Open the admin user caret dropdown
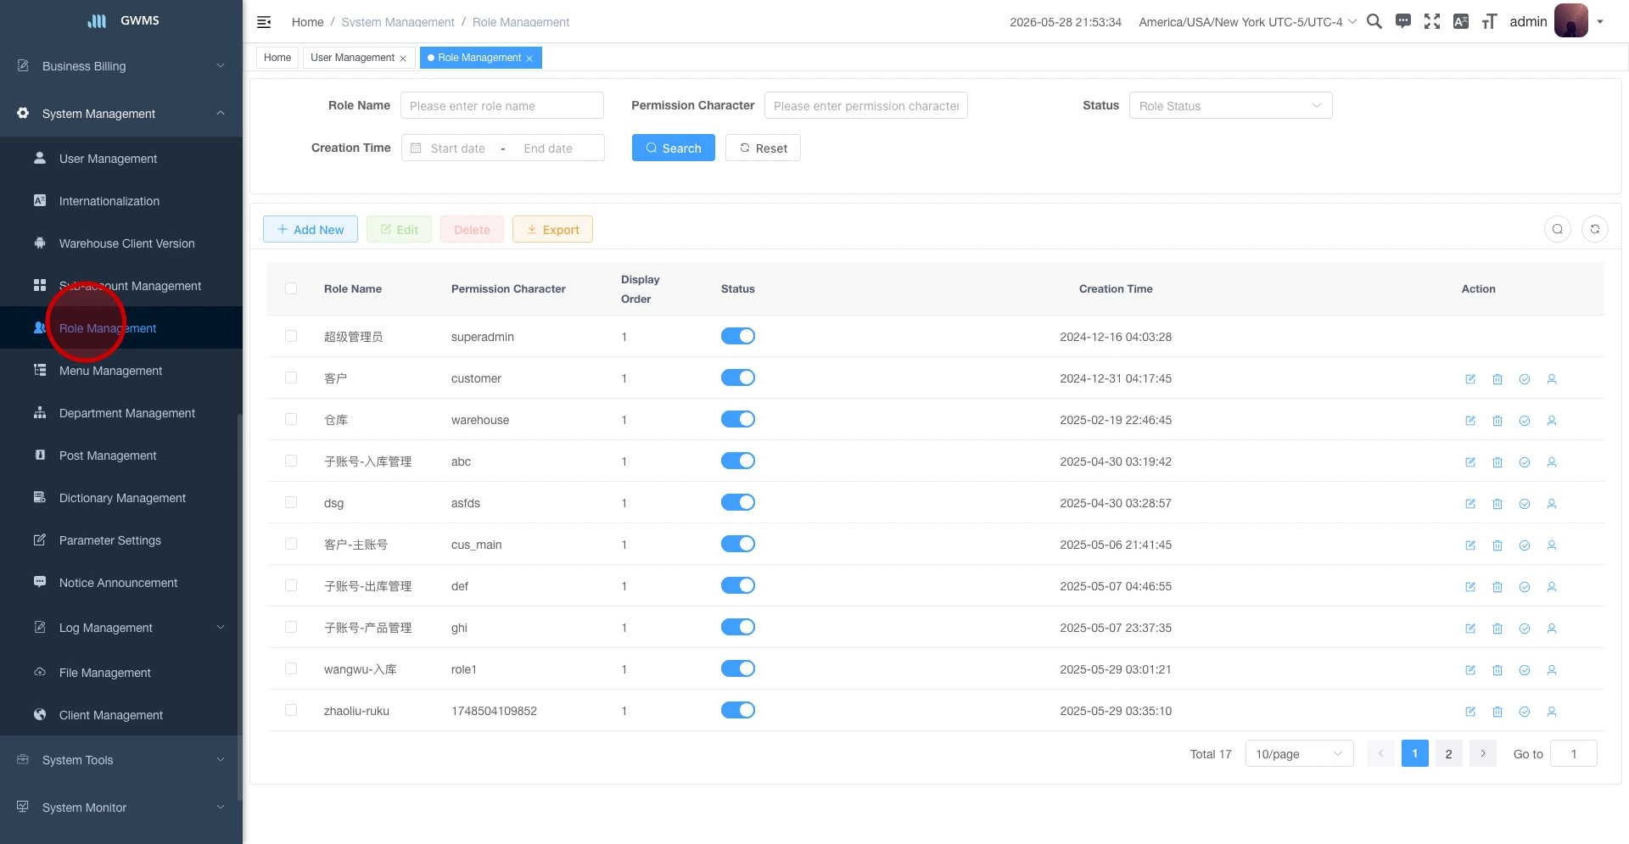The image size is (1629, 844). click(1600, 22)
